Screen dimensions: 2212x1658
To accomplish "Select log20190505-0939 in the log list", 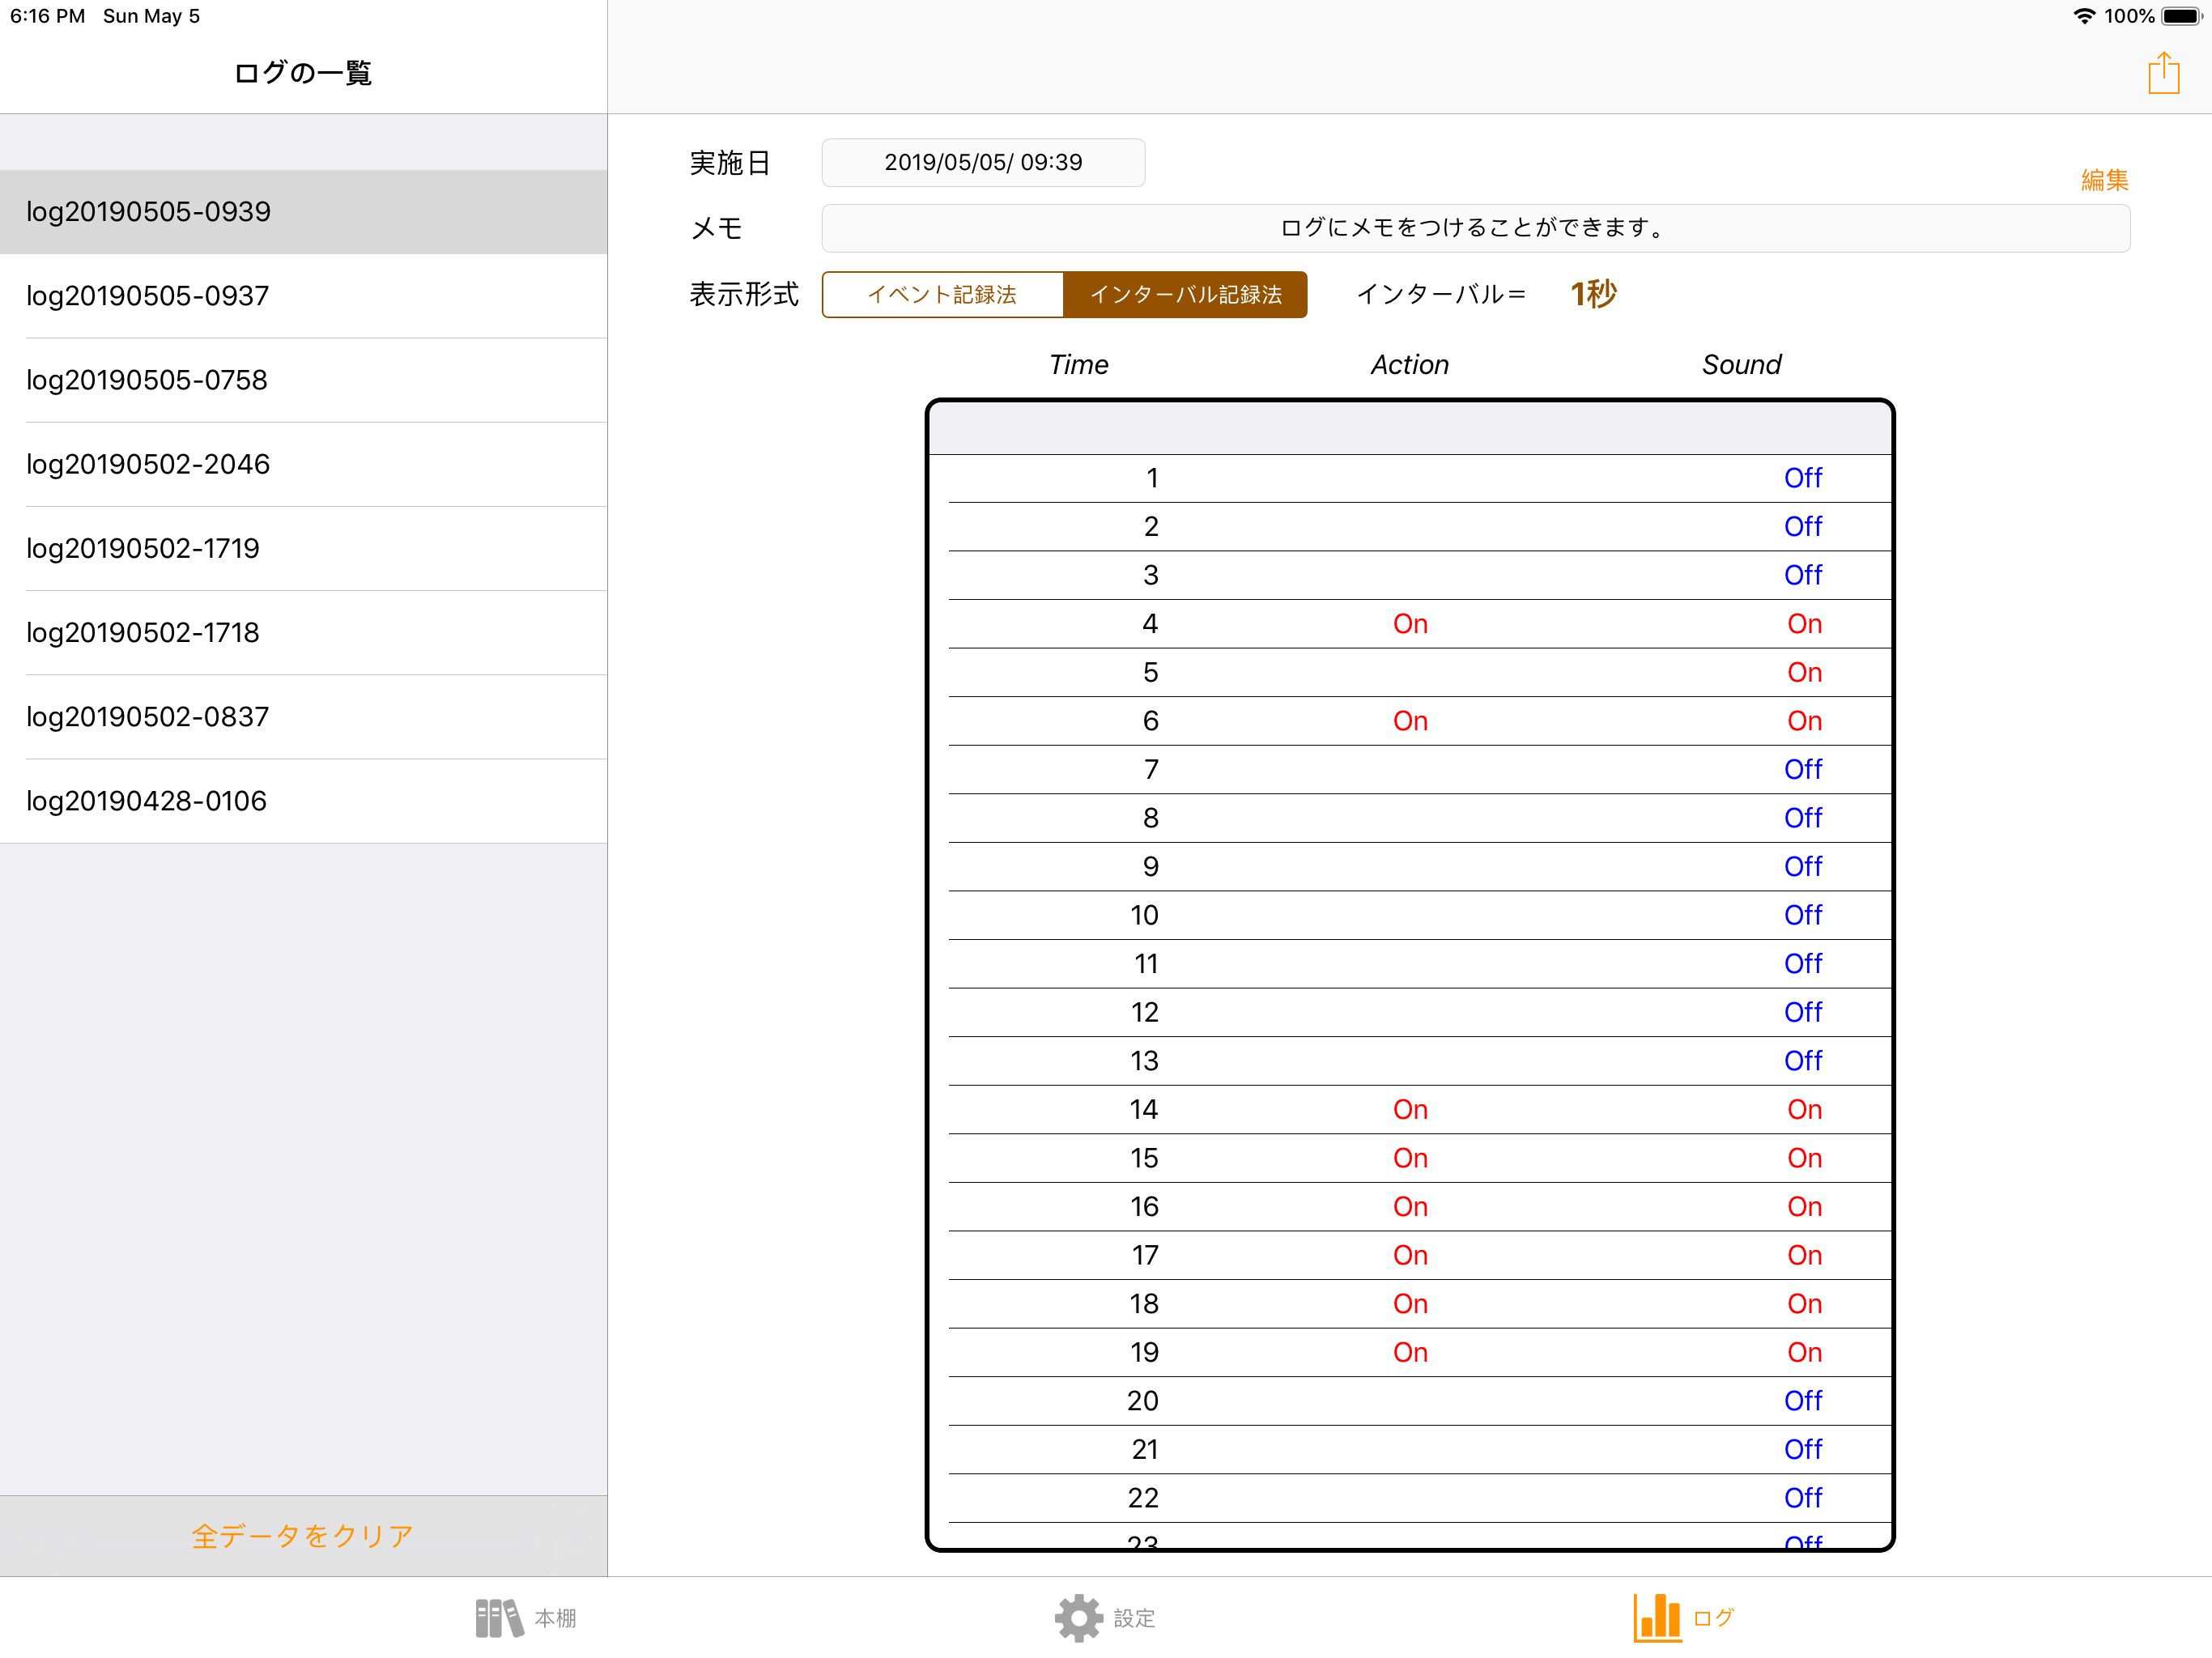I will pos(303,212).
